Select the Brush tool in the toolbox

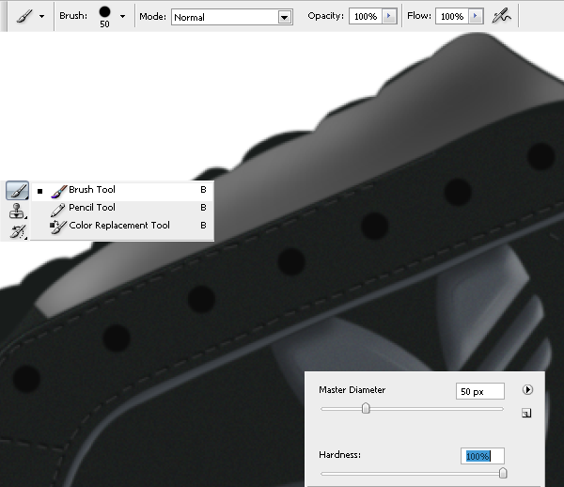coord(17,190)
